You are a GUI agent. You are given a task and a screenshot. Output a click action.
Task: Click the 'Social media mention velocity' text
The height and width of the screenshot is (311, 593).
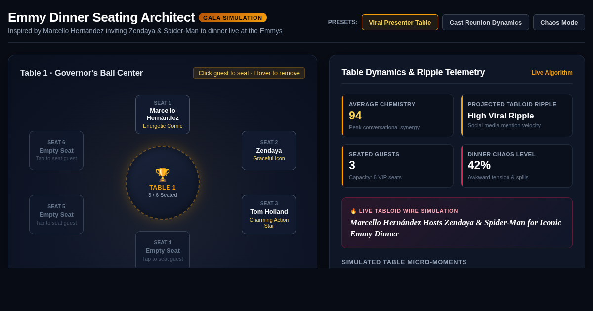(x=504, y=125)
